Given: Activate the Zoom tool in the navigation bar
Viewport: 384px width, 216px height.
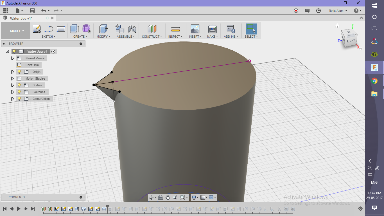Looking at the screenshot, I should 175,197.
